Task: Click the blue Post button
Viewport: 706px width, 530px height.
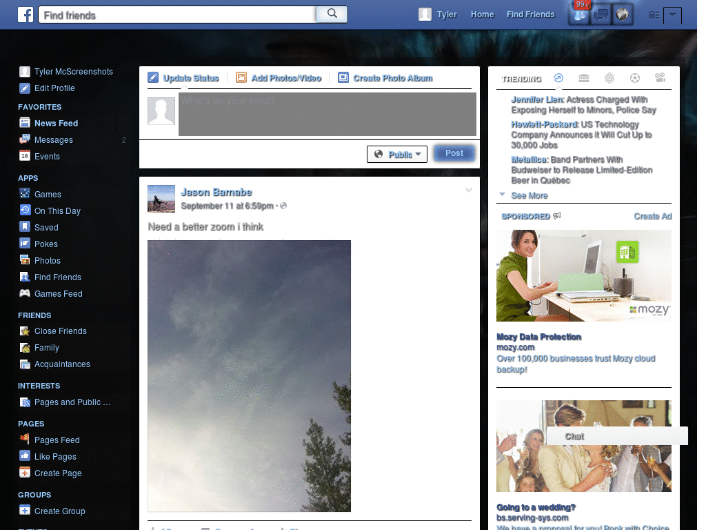Action: pos(454,153)
